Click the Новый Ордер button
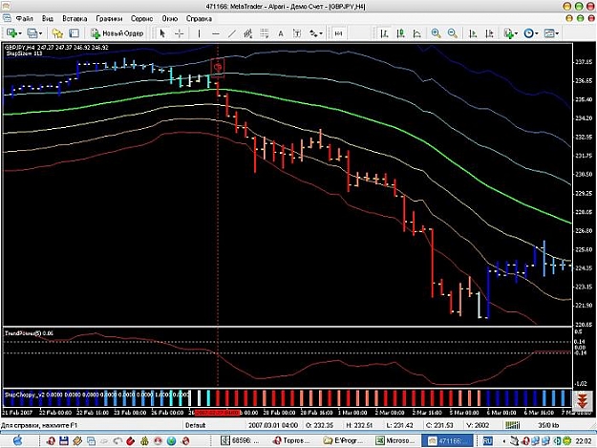The image size is (597, 448). click(117, 33)
